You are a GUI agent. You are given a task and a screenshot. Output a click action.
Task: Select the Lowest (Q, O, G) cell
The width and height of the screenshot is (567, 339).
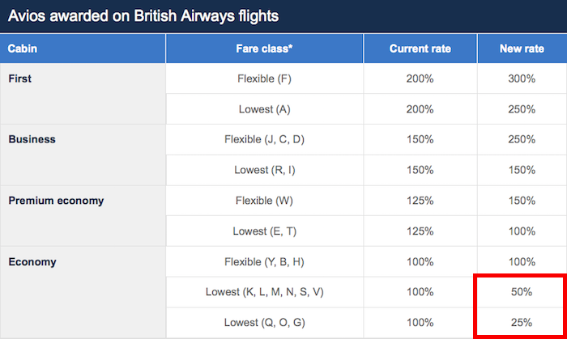pyautogui.click(x=264, y=322)
